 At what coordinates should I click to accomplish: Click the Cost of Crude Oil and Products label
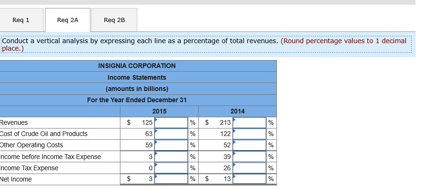pos(44,134)
